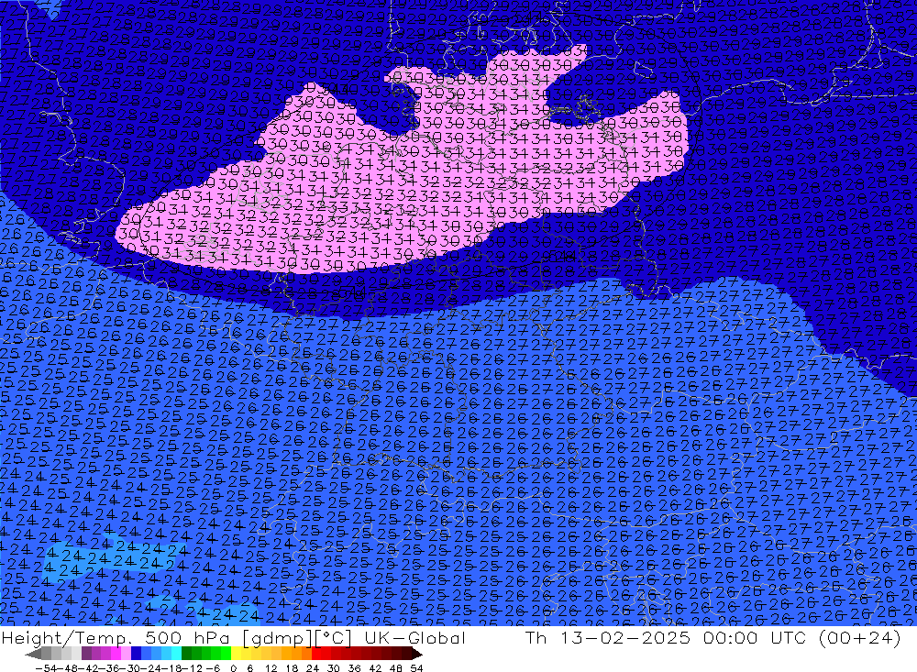Click the 12 scale label
The image size is (917, 672).
point(271,668)
